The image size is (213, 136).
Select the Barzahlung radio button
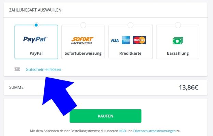(x=178, y=25)
